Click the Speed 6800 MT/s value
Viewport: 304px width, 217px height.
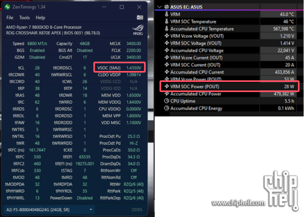37,43
